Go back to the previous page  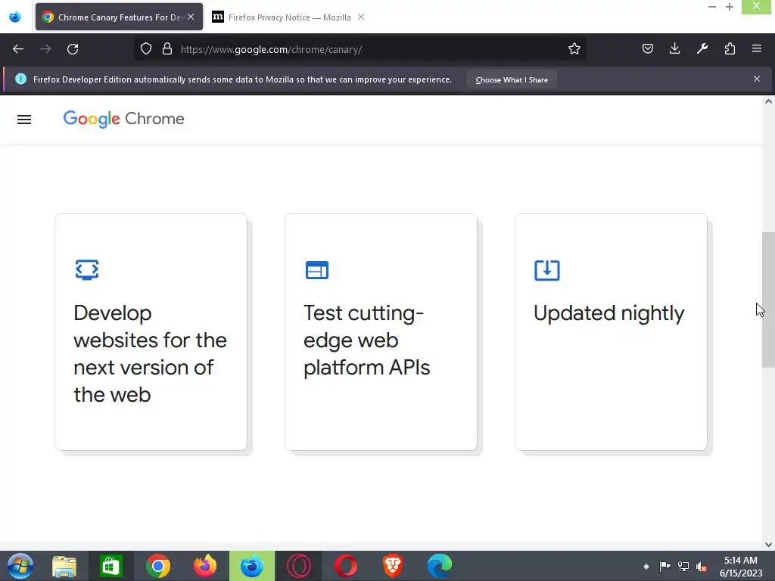18,49
